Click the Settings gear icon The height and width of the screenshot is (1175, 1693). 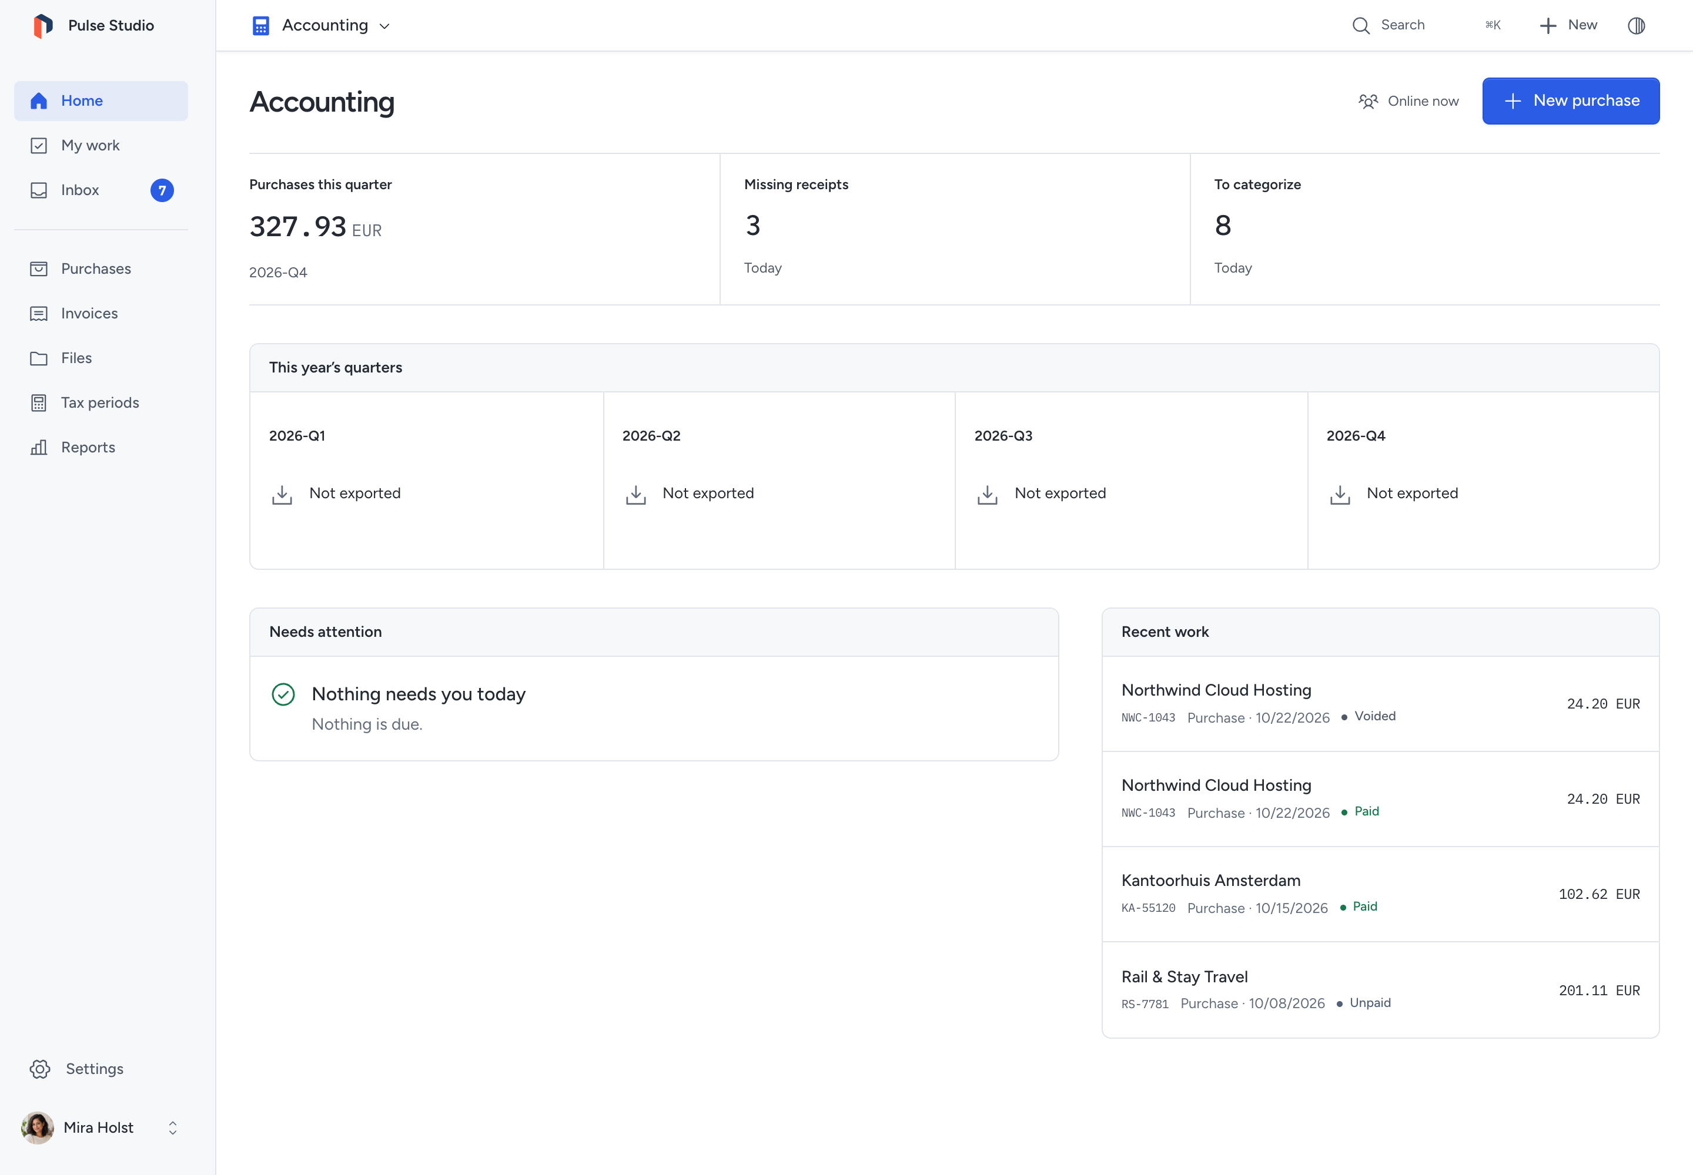(x=40, y=1069)
